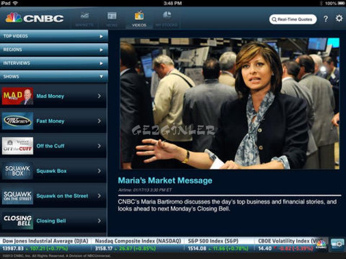Click the chevron next to Mad Money

click(99, 96)
